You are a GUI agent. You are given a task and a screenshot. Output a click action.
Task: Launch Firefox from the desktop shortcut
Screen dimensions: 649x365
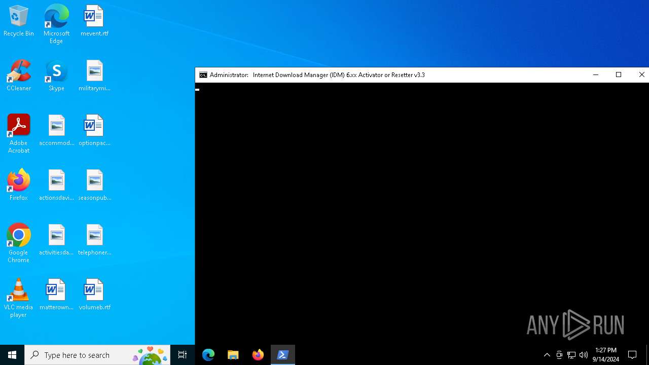pos(19,186)
